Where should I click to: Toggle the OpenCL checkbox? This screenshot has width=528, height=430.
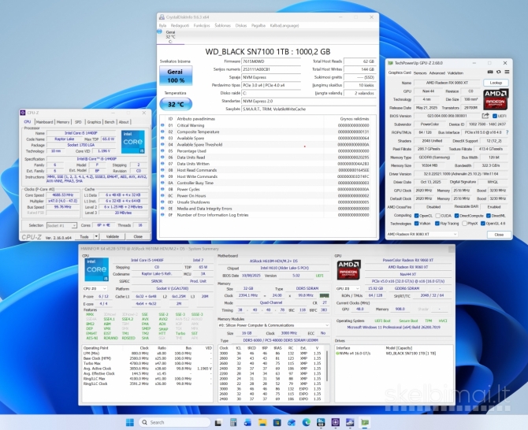[417, 216]
